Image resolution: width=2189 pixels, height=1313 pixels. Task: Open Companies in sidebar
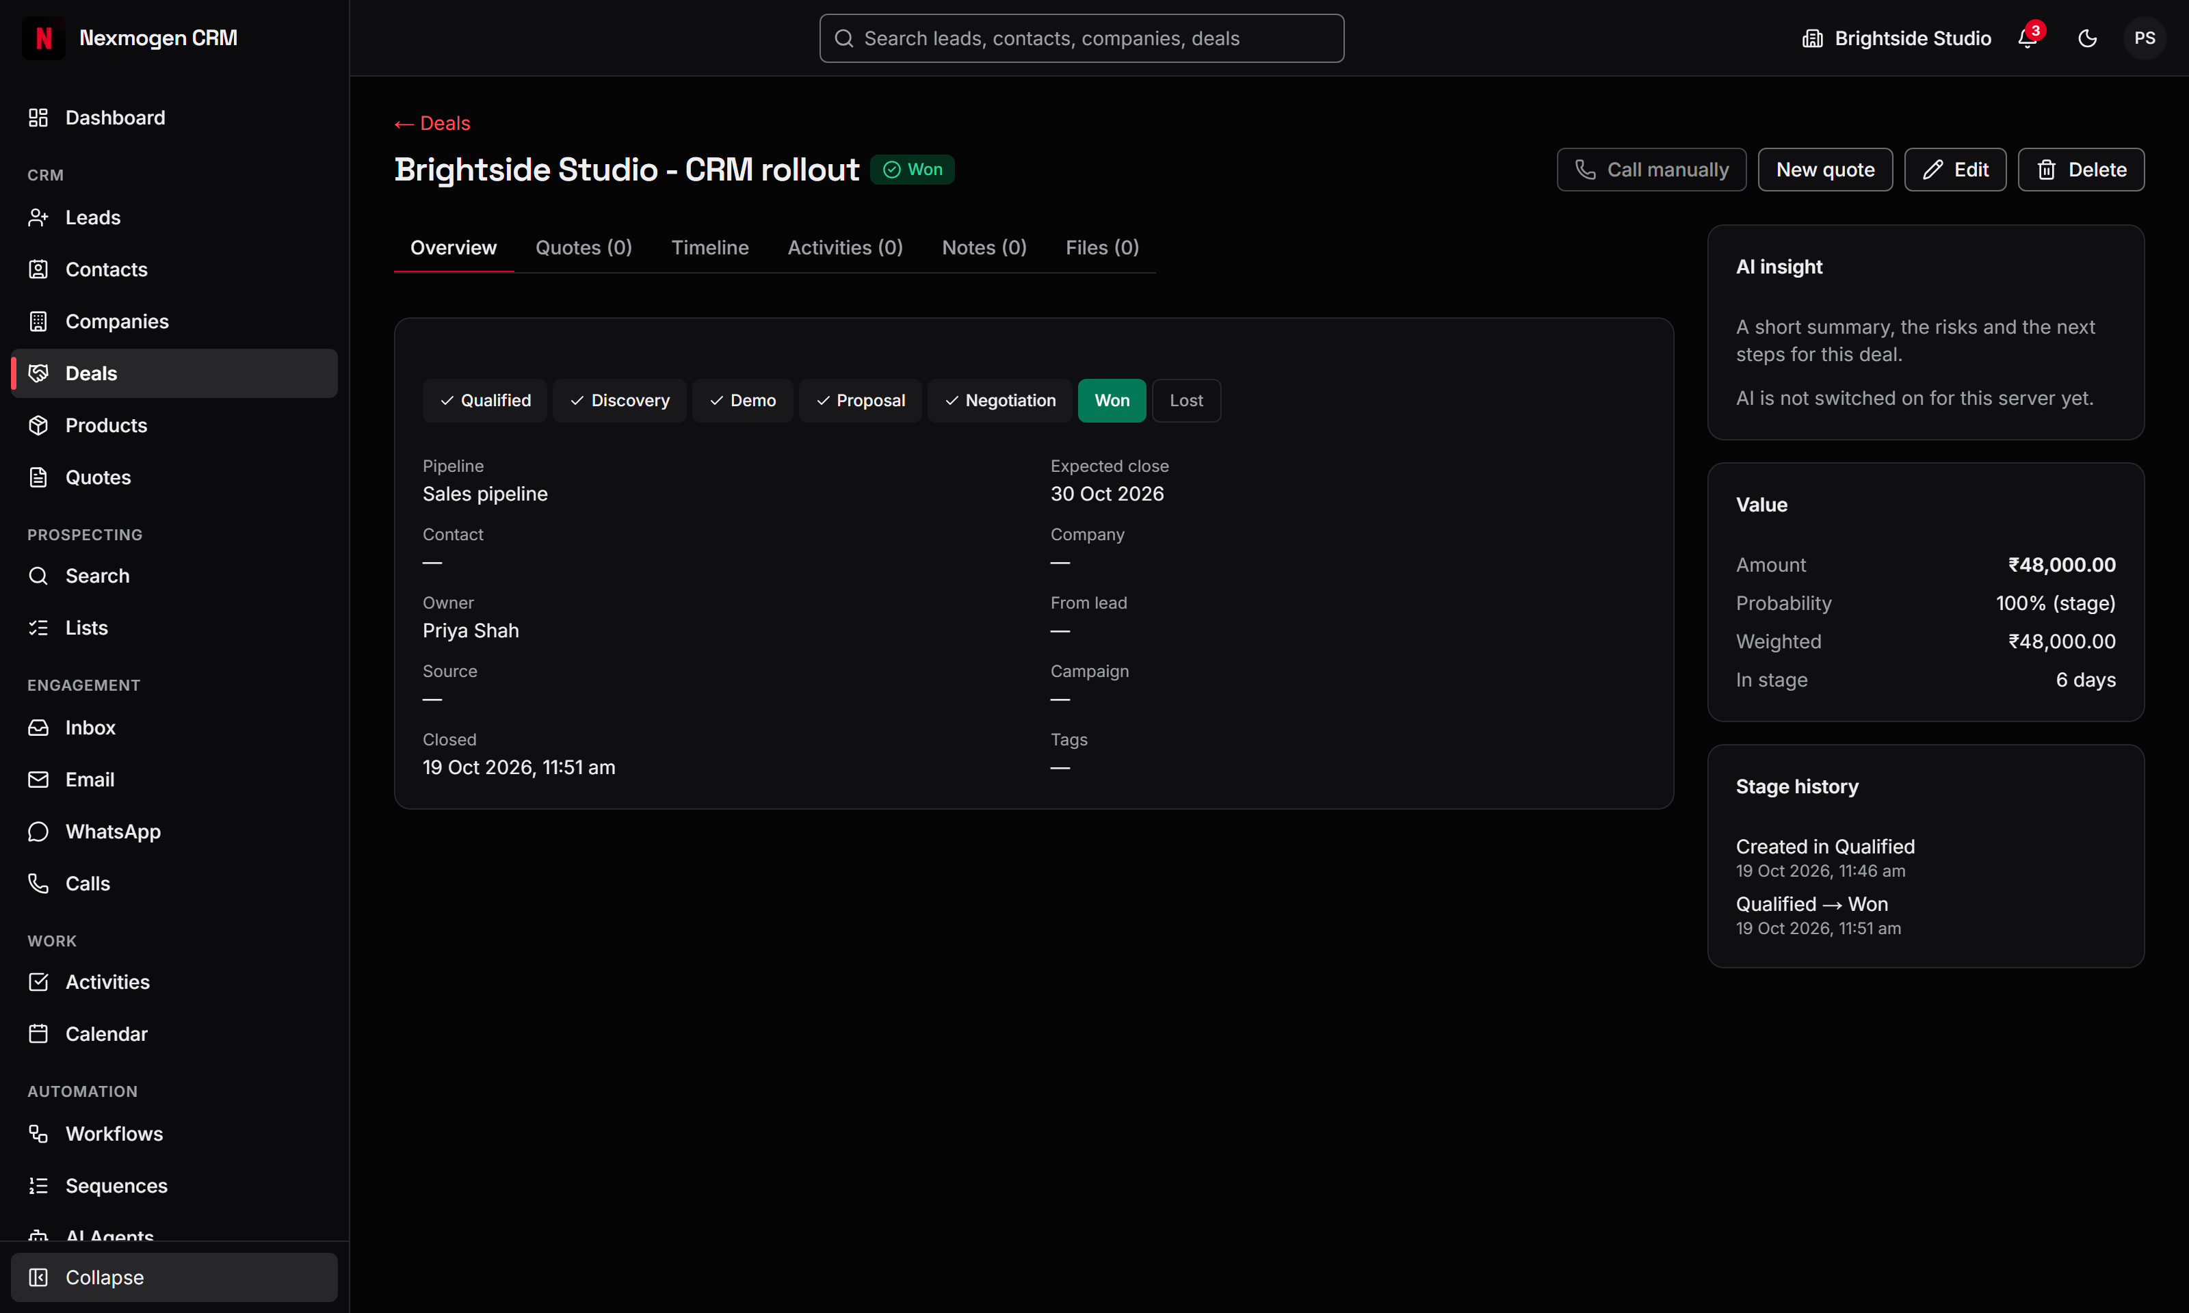click(x=174, y=321)
